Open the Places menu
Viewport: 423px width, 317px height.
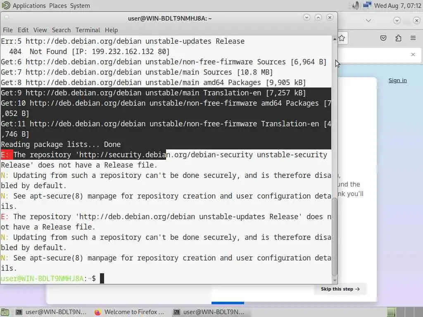[58, 6]
